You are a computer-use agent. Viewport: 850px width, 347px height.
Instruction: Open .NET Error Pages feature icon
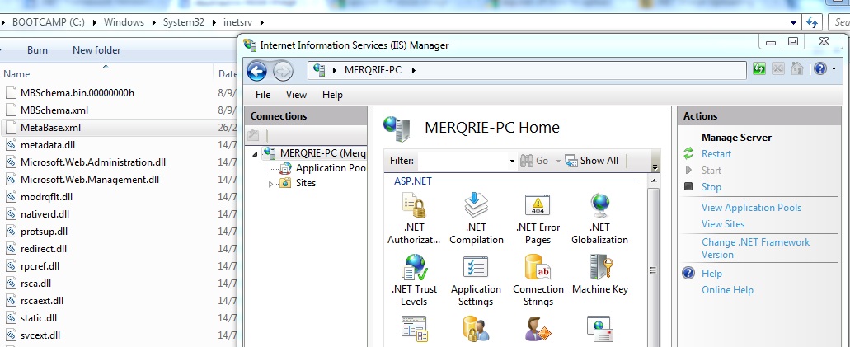[538, 206]
